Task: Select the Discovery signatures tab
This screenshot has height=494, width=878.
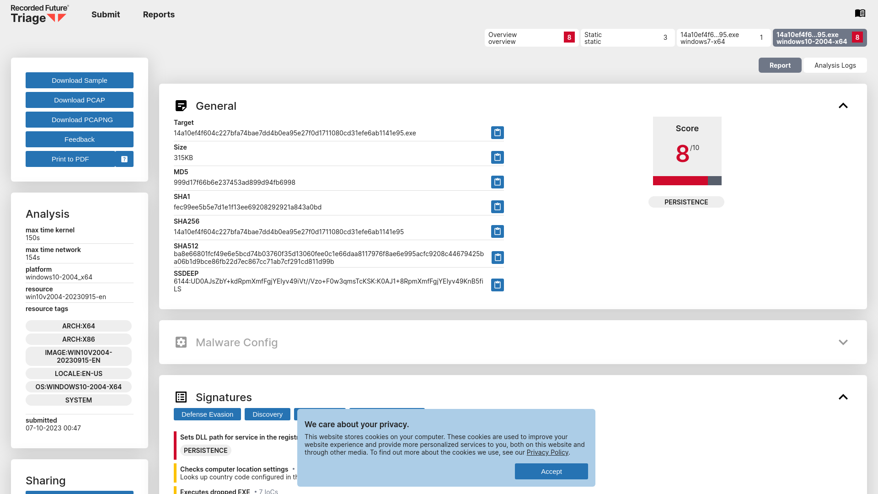Action: [x=268, y=414]
